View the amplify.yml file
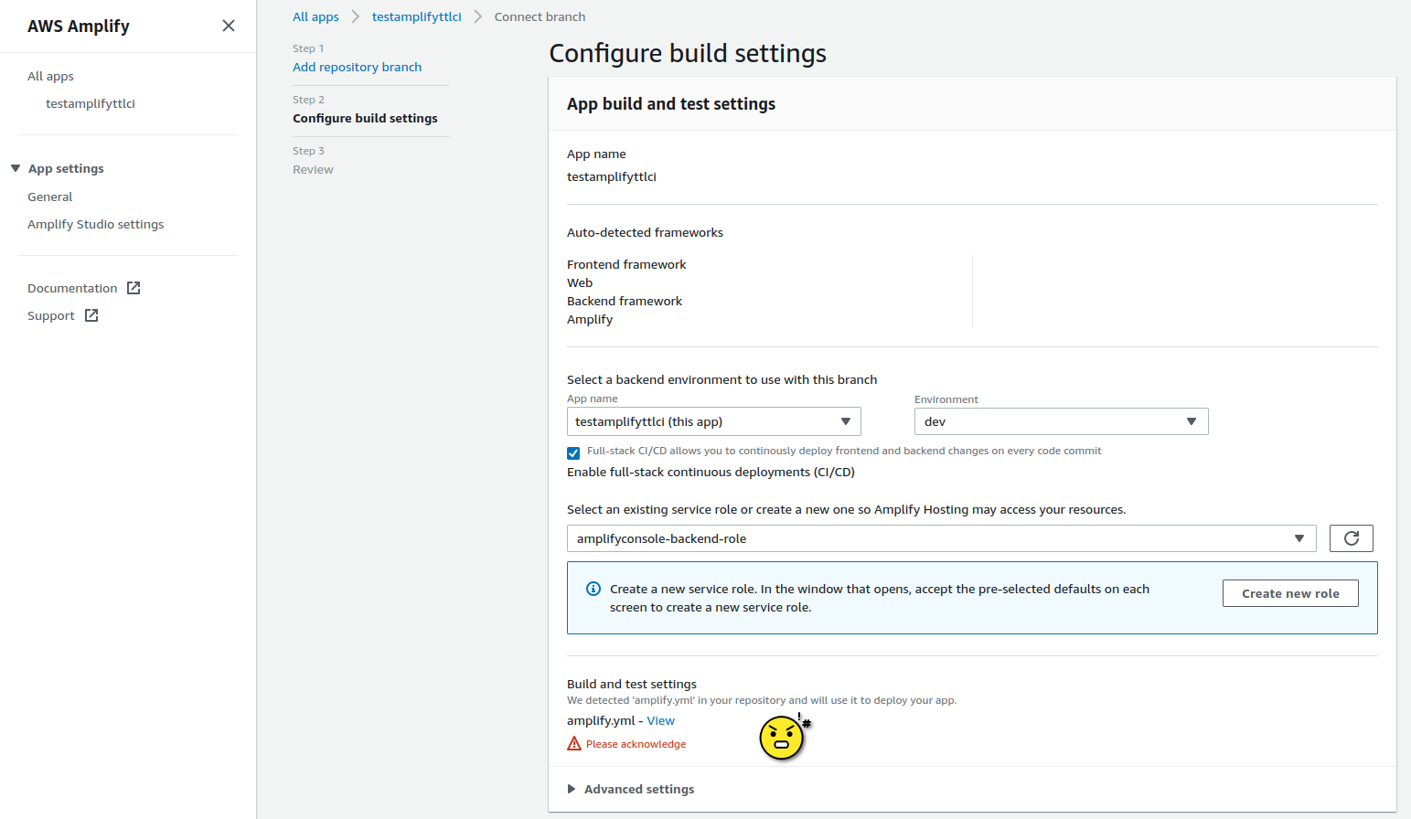Image resolution: width=1411 pixels, height=819 pixels. click(x=661, y=720)
